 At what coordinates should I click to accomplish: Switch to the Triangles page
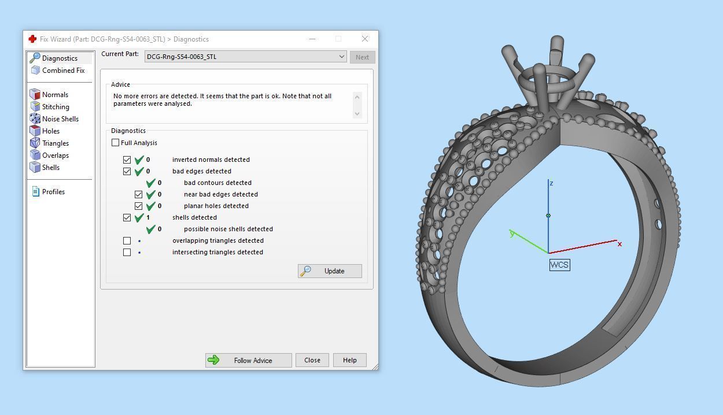tap(56, 143)
